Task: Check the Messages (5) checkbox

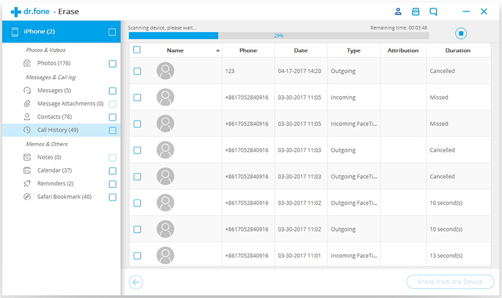Action: pyautogui.click(x=112, y=91)
